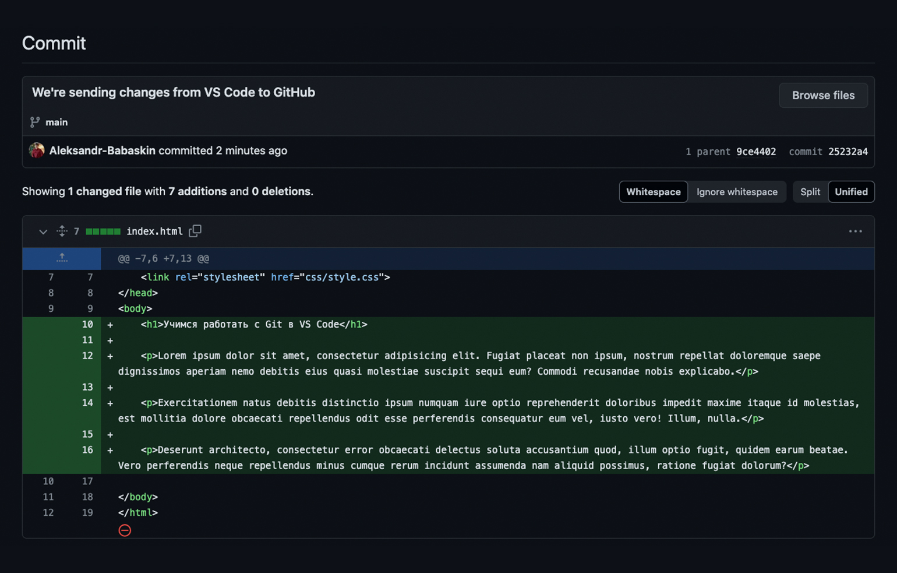Click the expand-all lines icon beside index.html
Image resolution: width=897 pixels, height=573 pixels.
coord(62,231)
